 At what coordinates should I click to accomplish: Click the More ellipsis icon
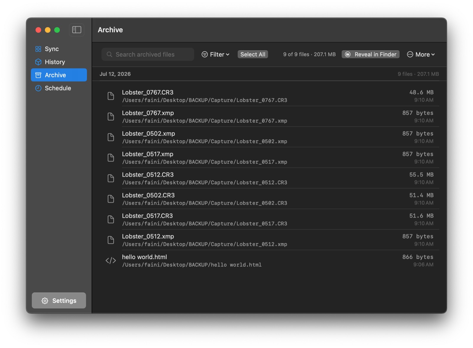(x=410, y=54)
